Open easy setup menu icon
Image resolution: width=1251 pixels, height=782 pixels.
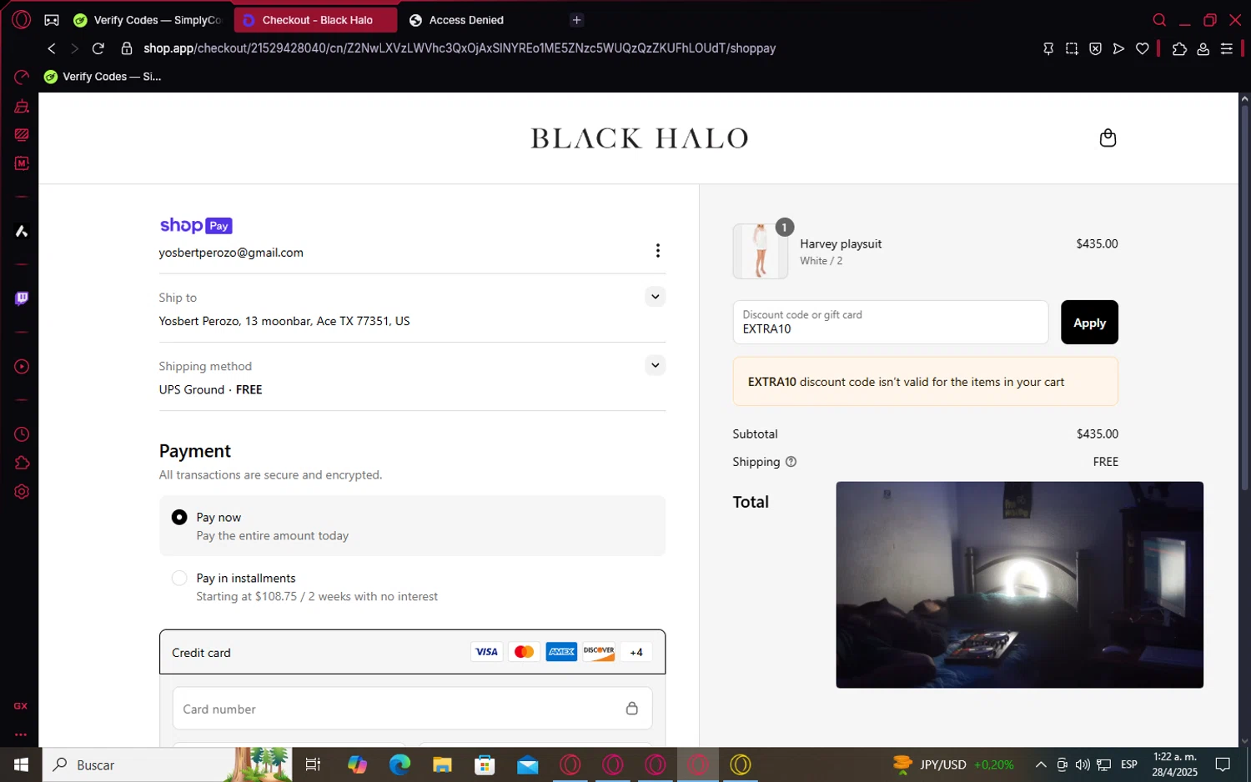point(1227,48)
